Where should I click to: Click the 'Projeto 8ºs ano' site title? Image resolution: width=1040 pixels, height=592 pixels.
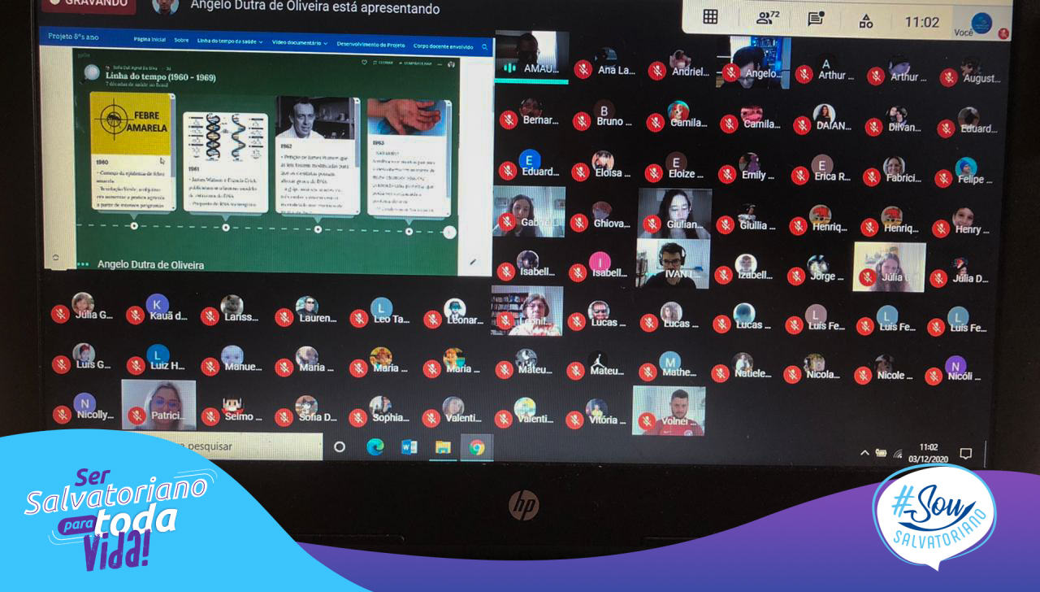pos(73,37)
